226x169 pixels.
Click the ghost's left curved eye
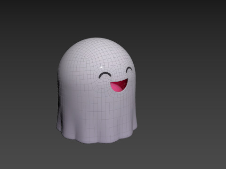pyautogui.click(x=105, y=75)
